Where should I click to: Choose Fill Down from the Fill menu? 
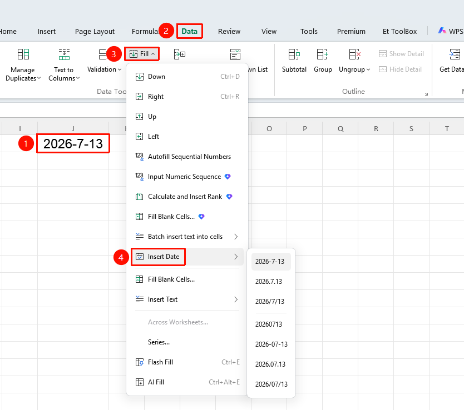(187, 77)
